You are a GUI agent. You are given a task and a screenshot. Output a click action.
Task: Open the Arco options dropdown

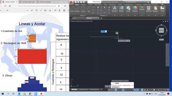pyautogui.click(x=89, y=13)
